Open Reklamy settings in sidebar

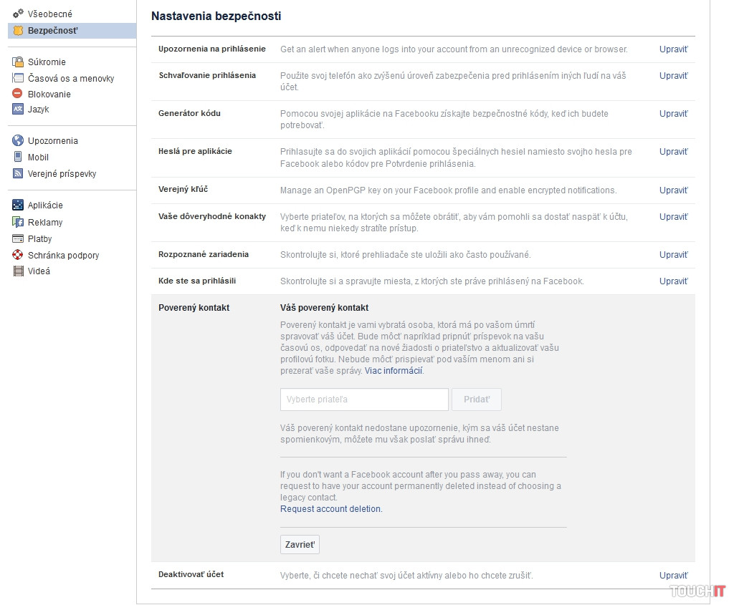44,223
